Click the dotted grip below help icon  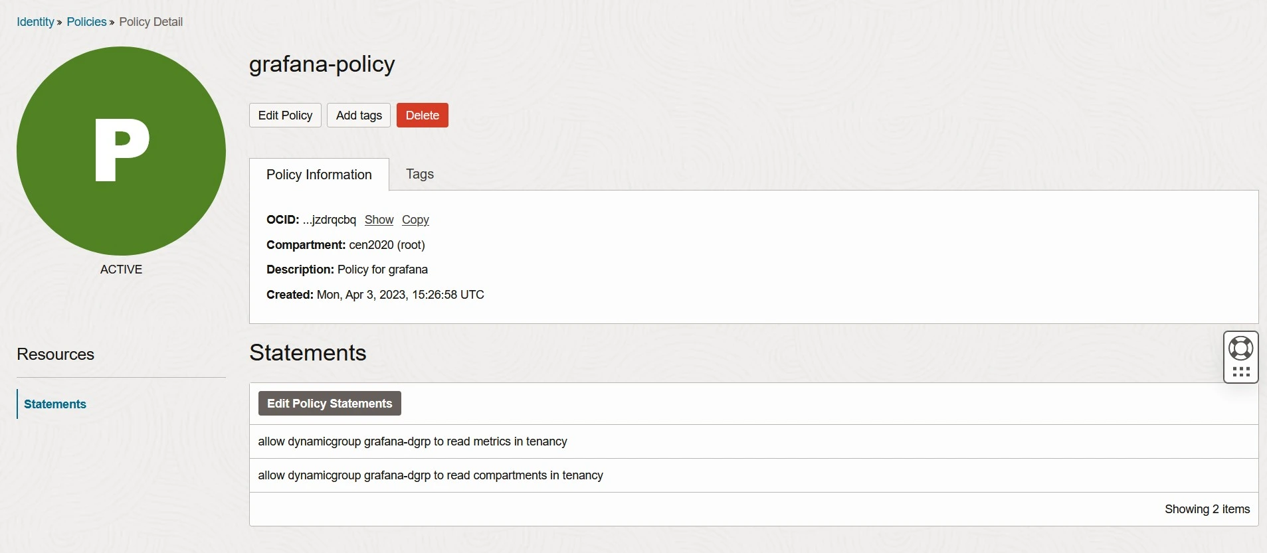(1240, 372)
